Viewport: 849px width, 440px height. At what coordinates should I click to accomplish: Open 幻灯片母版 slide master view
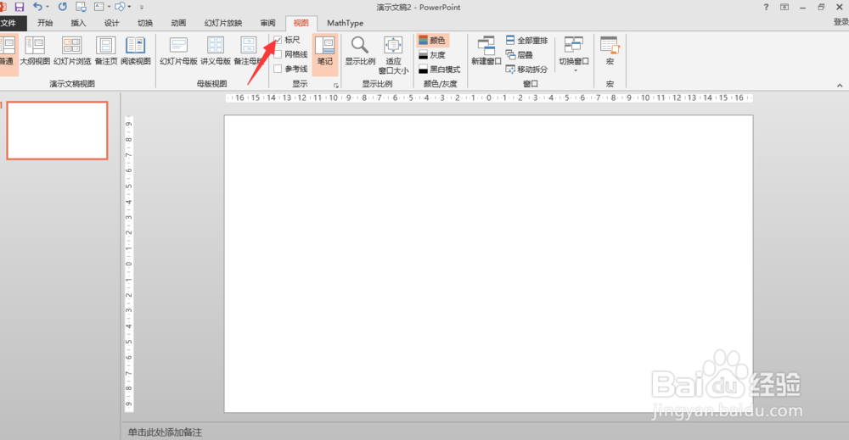point(178,52)
